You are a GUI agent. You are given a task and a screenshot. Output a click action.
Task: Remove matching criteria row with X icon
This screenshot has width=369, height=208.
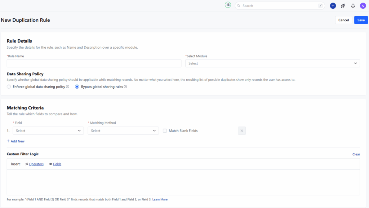(242, 130)
